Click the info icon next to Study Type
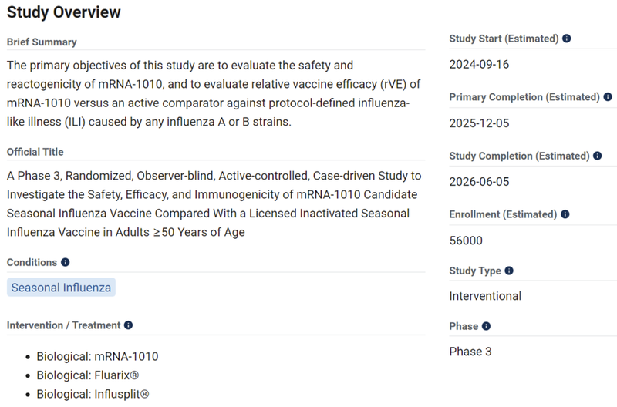The image size is (617, 407). (x=509, y=271)
